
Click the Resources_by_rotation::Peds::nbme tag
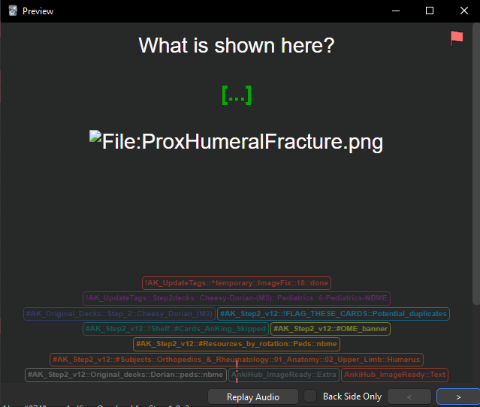pyautogui.click(x=237, y=344)
